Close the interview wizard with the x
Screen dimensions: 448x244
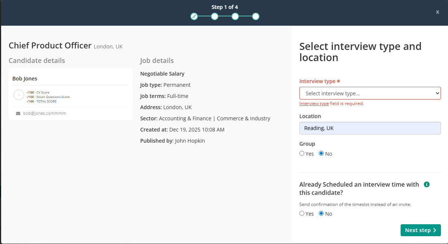pos(437,12)
